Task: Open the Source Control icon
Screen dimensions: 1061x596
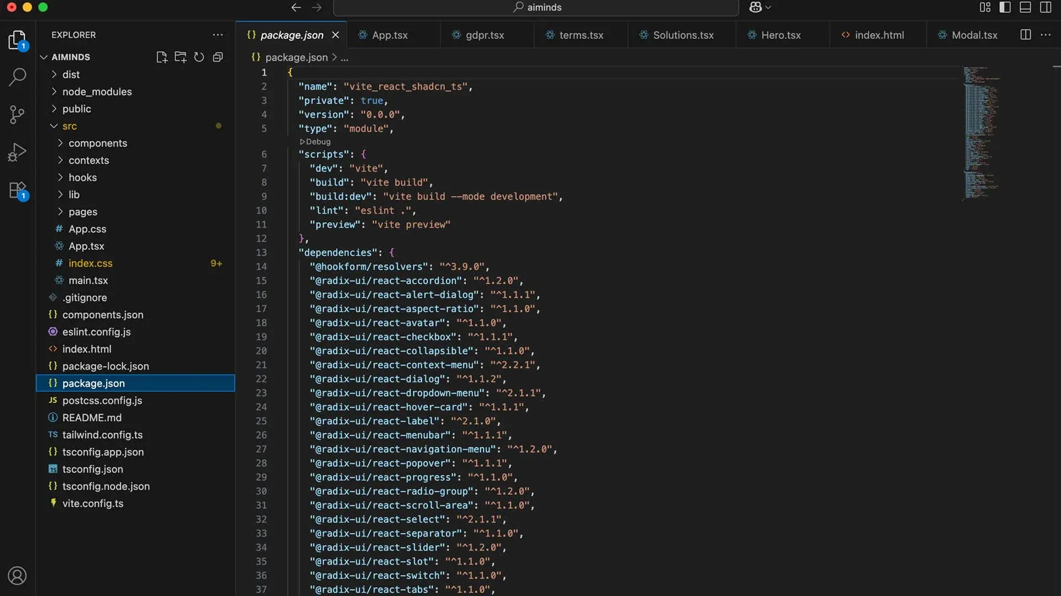Action: 17,114
